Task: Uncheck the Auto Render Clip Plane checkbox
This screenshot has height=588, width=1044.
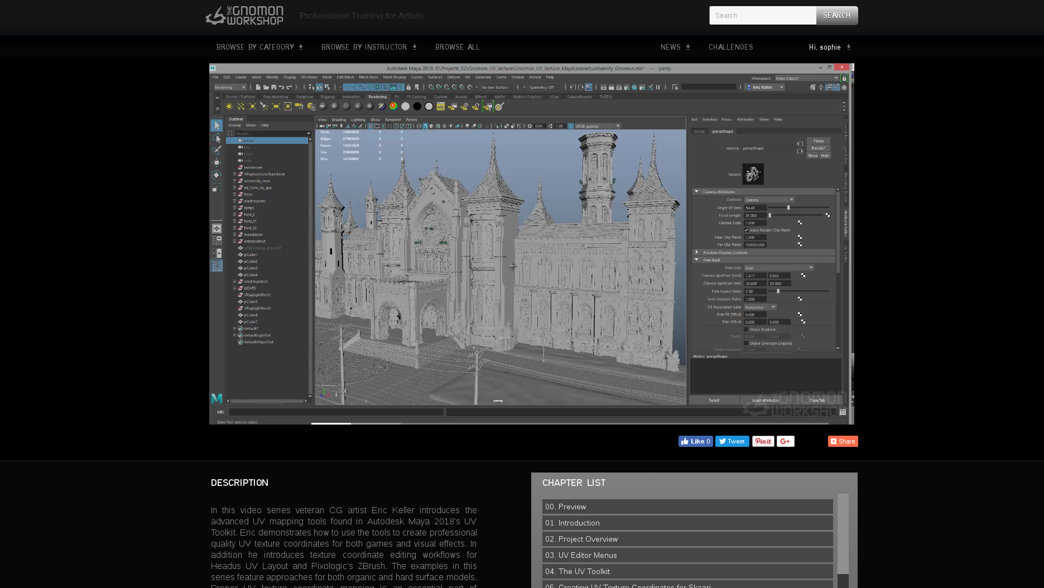Action: (746, 230)
